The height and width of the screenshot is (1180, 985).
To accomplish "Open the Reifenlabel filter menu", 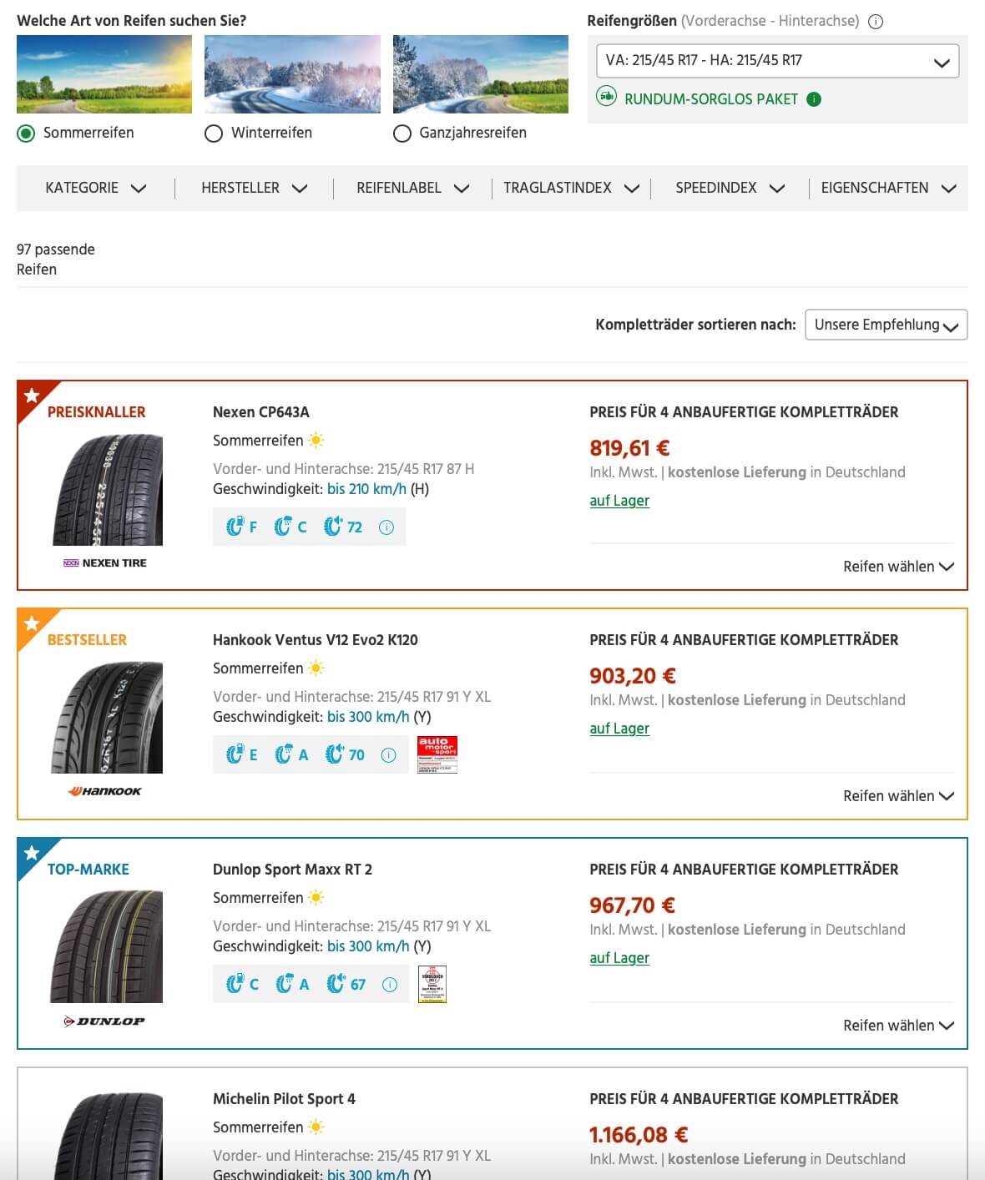I will [412, 189].
